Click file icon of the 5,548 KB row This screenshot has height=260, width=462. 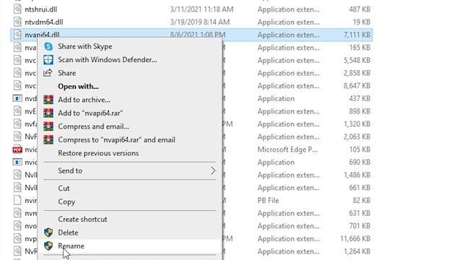[17, 60]
